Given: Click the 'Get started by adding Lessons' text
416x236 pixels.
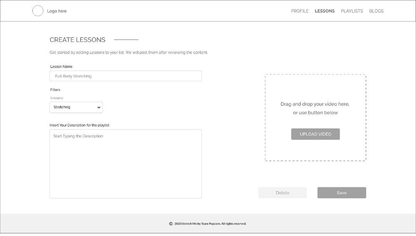Looking at the screenshot, I should 129,53.
